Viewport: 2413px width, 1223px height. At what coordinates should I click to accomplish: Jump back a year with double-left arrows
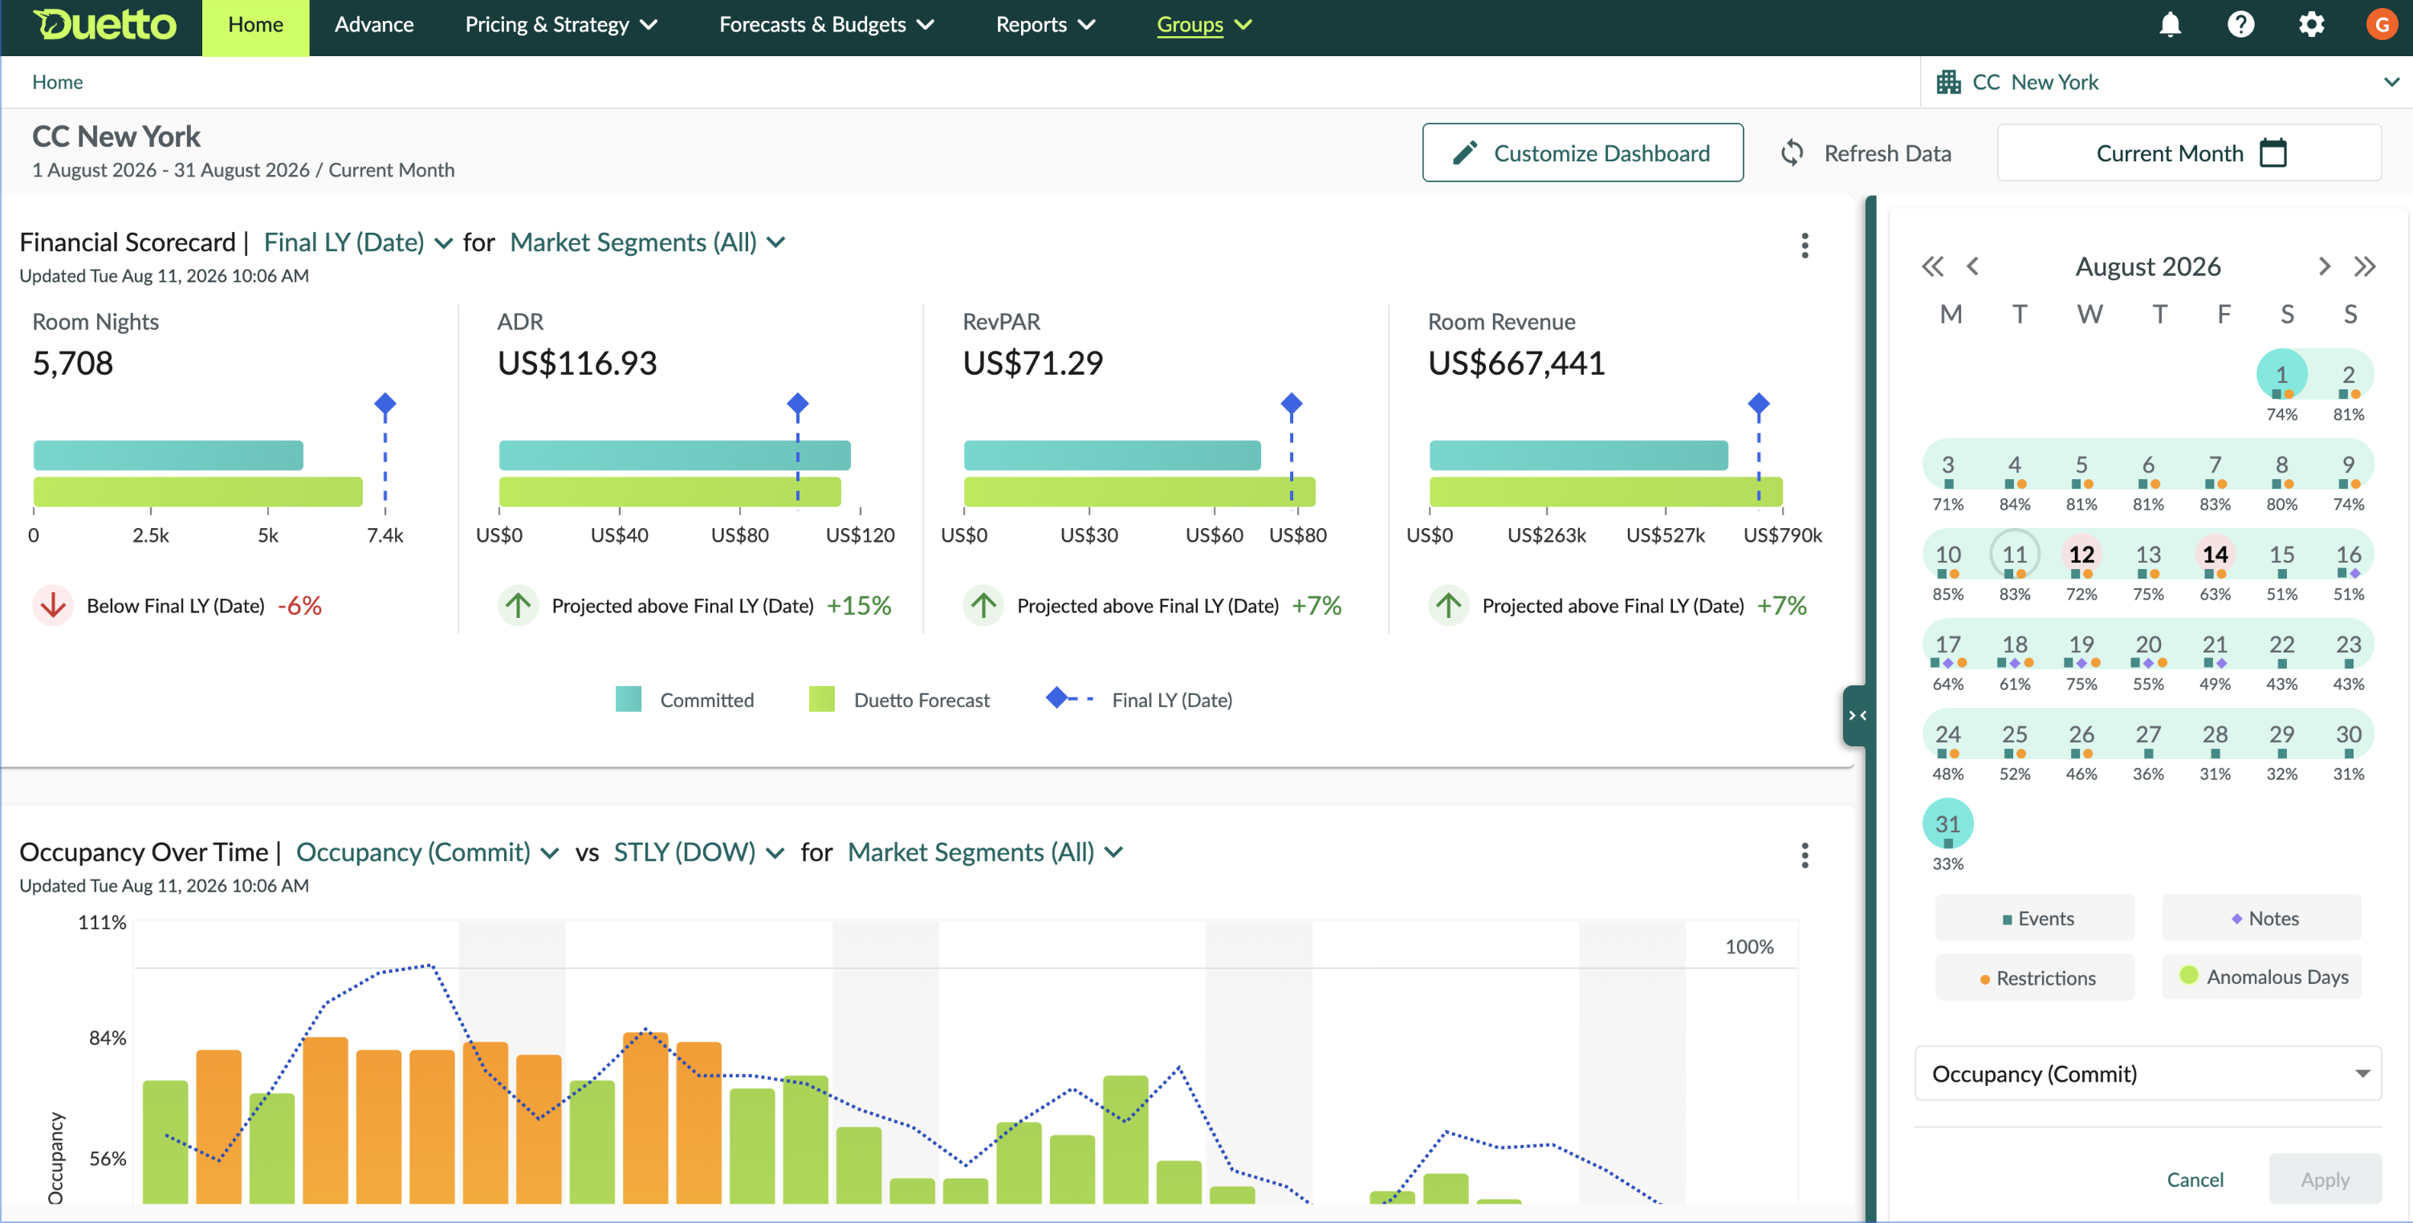[1931, 267]
